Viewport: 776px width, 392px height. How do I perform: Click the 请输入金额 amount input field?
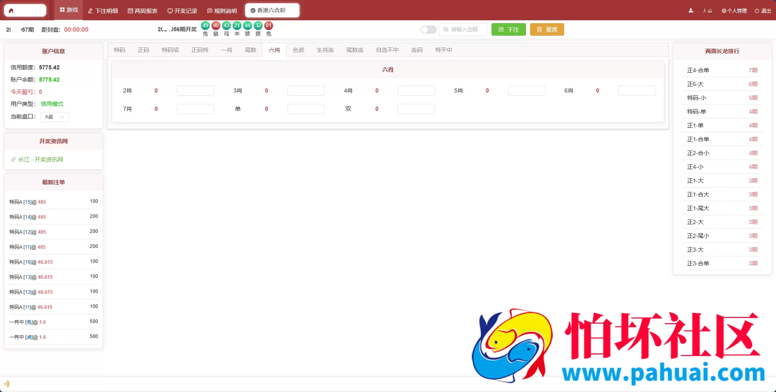click(x=463, y=30)
